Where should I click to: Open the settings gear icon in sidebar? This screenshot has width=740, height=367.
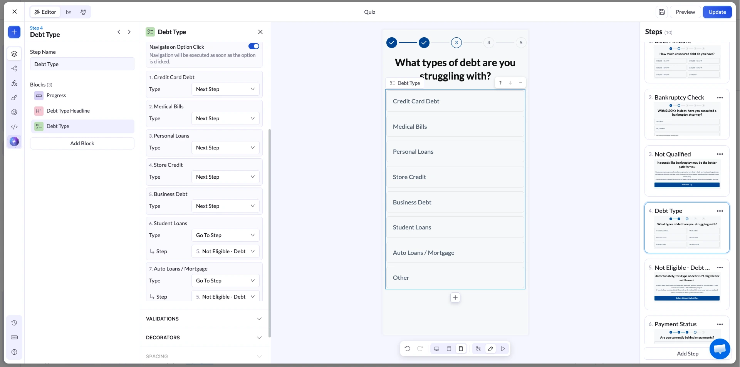tap(14, 112)
